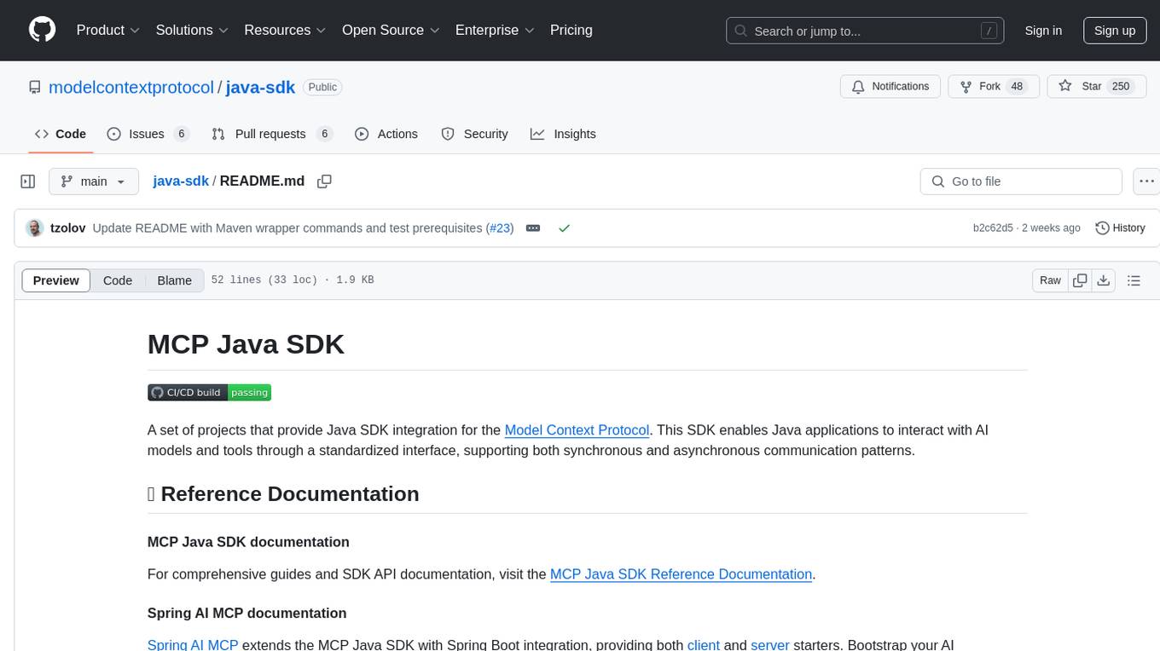Switch to the Security tab
The width and height of the screenshot is (1160, 651).
tap(474, 134)
